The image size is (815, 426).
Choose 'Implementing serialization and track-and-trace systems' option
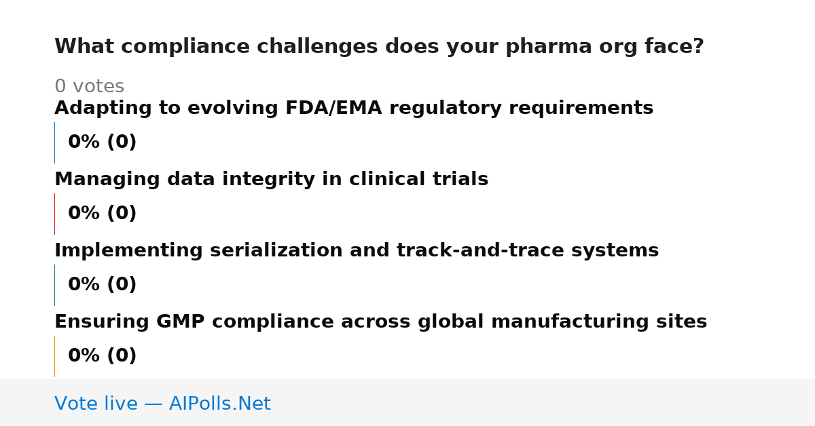coord(357,250)
